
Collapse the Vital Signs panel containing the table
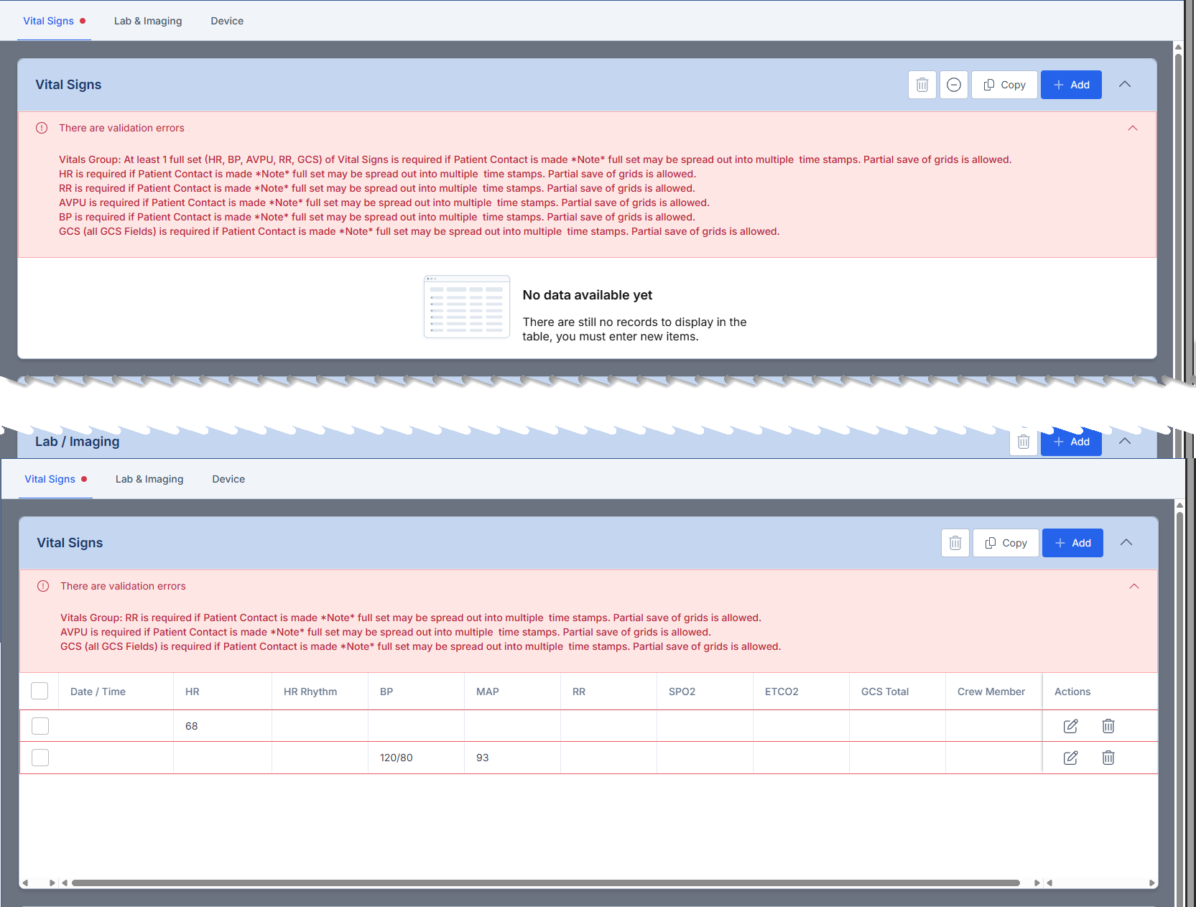[x=1126, y=542]
